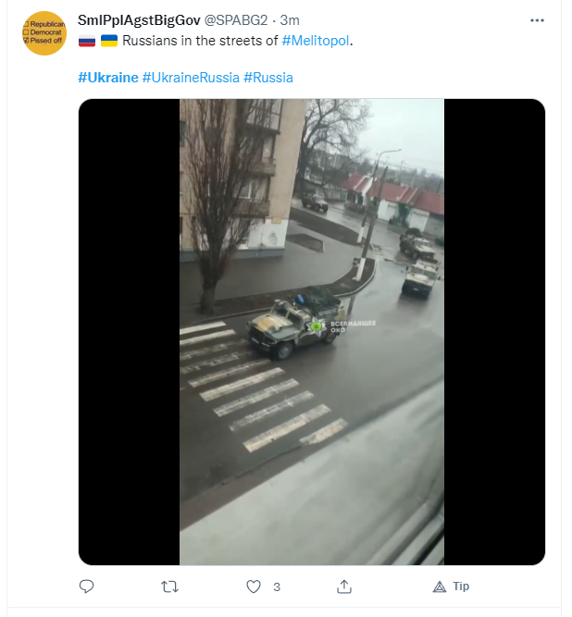The width and height of the screenshot is (572, 617).
Task: Follow the #Melitopol hashtag link
Action: point(316,41)
